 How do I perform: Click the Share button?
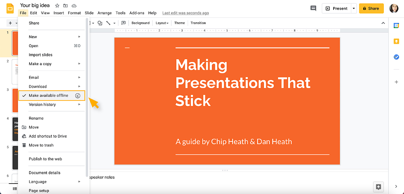[371, 8]
